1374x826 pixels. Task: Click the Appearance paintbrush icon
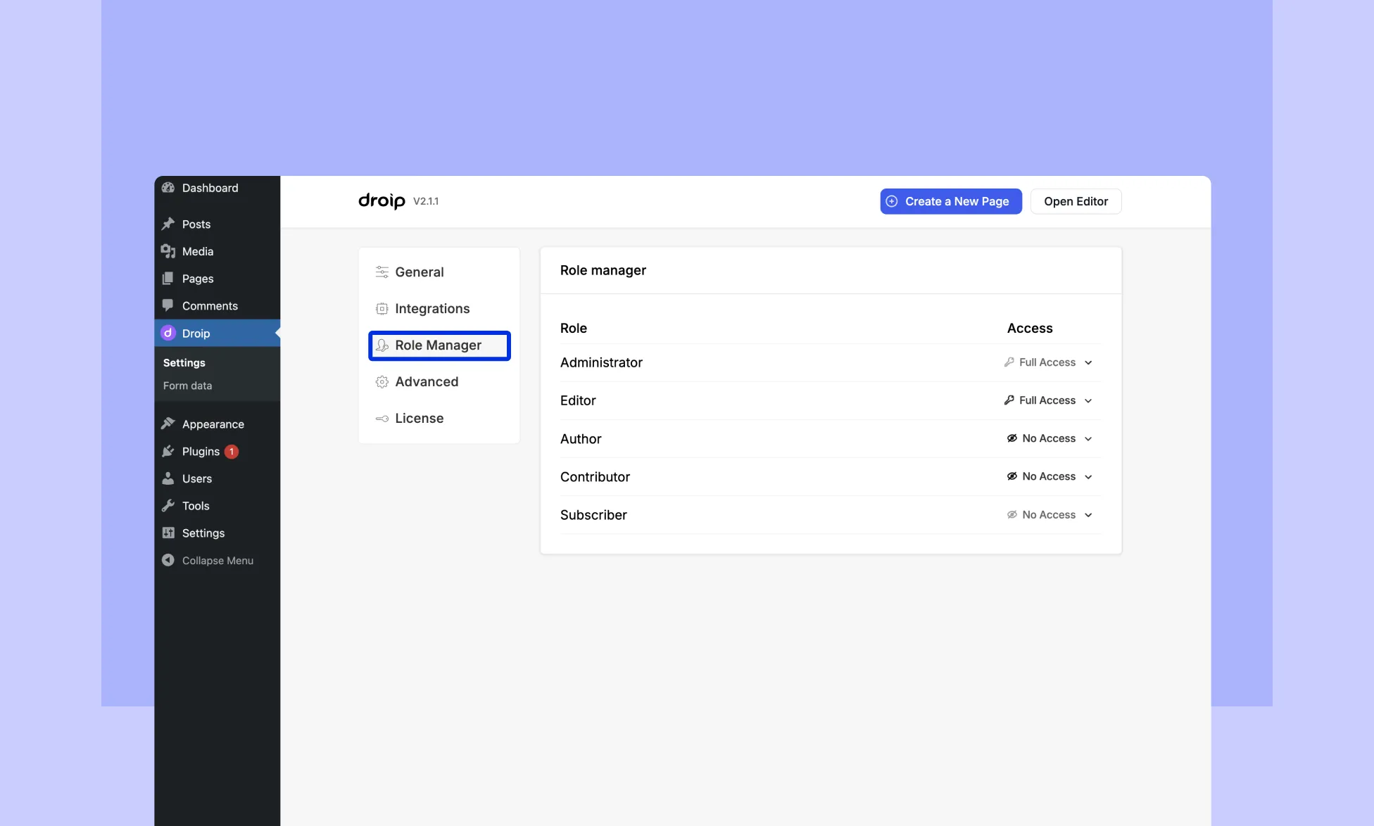(168, 424)
